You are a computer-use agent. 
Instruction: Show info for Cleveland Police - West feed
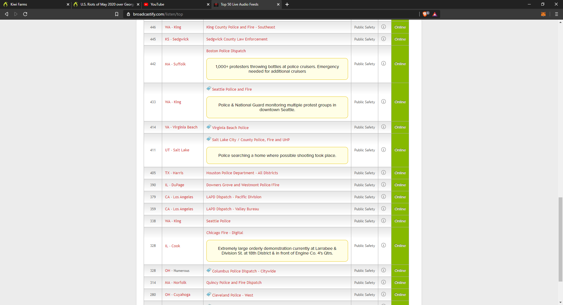pyautogui.click(x=384, y=294)
